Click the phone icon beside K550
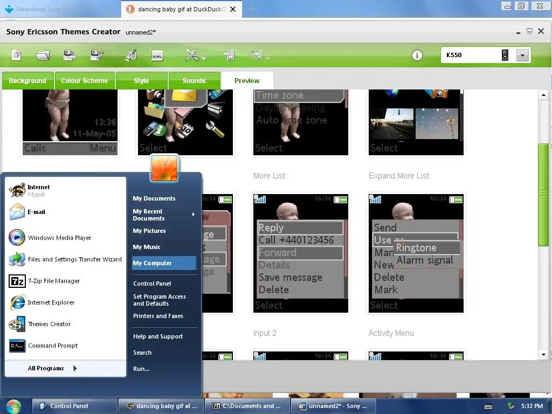552x414 pixels. coord(505,56)
